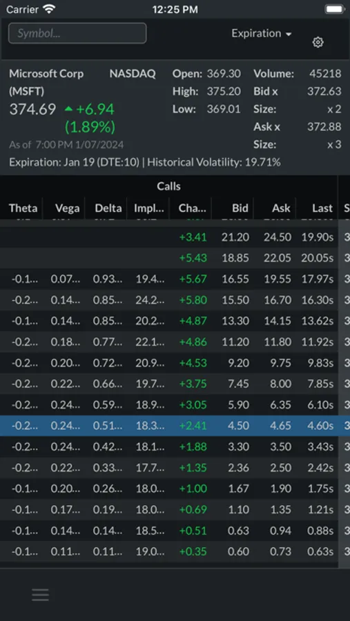Click last price 0.63s
The width and height of the screenshot is (350, 621).
coord(320,552)
